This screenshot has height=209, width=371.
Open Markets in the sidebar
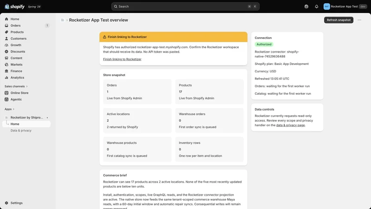click(26, 65)
